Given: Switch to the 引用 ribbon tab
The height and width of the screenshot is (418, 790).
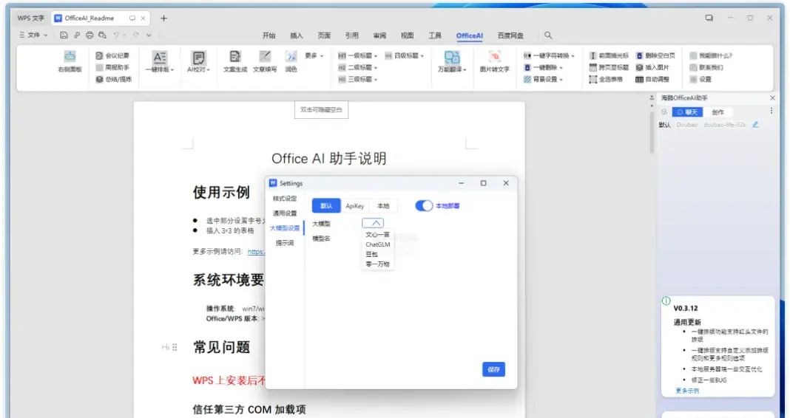Looking at the screenshot, I should tap(351, 35).
